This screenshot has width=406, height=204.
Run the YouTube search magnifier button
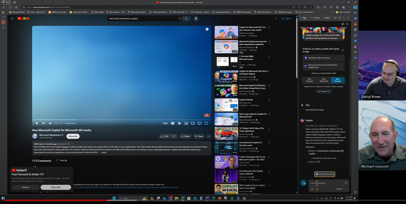tap(186, 19)
